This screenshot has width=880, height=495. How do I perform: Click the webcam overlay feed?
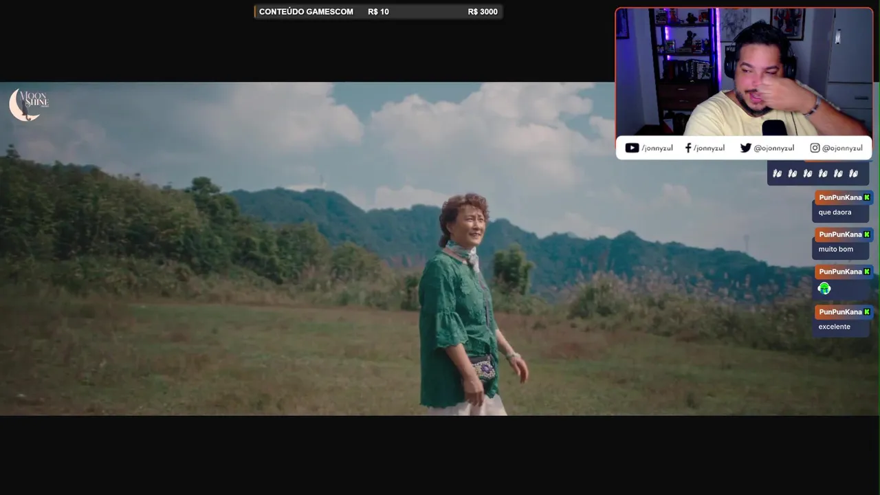pyautogui.click(x=744, y=72)
